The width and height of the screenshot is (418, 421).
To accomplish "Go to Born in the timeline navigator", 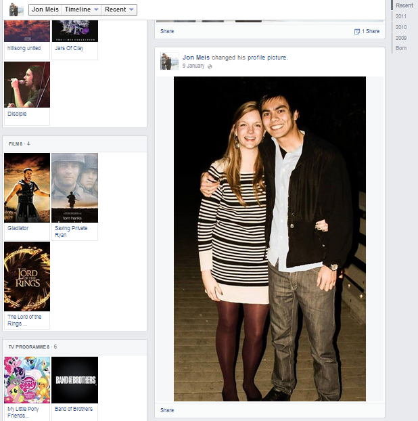I will 401,48.
